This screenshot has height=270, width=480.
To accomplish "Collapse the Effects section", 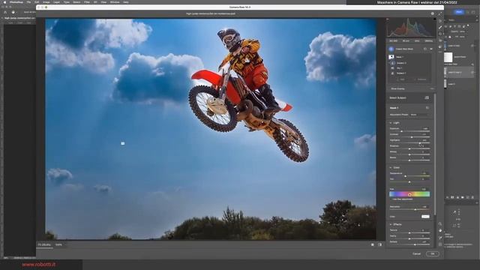I will (x=391, y=224).
